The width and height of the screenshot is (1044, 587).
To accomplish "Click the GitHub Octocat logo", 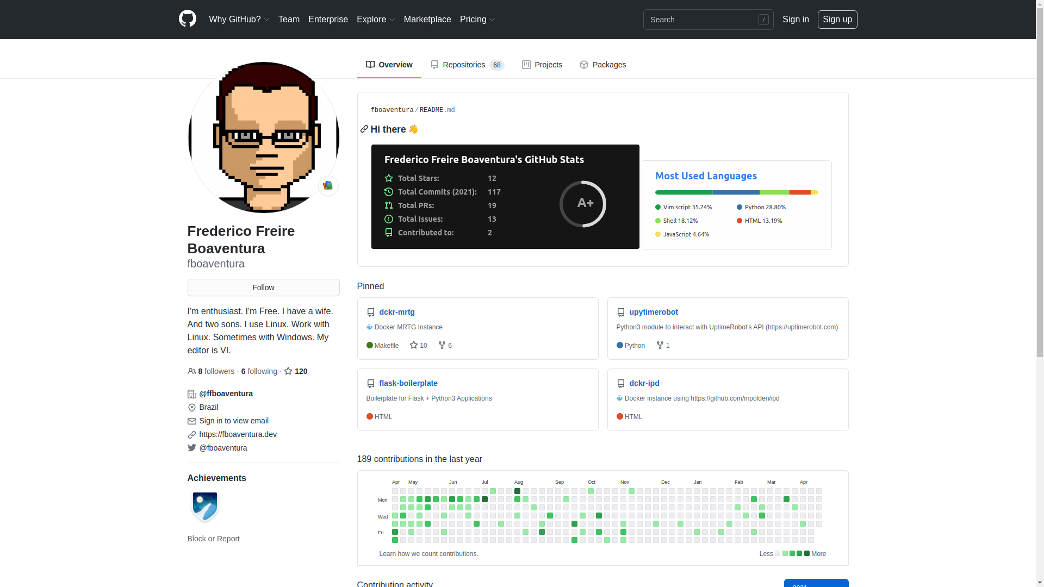I will pyautogui.click(x=188, y=19).
